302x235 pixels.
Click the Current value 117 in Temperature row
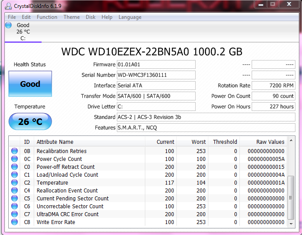169,182
